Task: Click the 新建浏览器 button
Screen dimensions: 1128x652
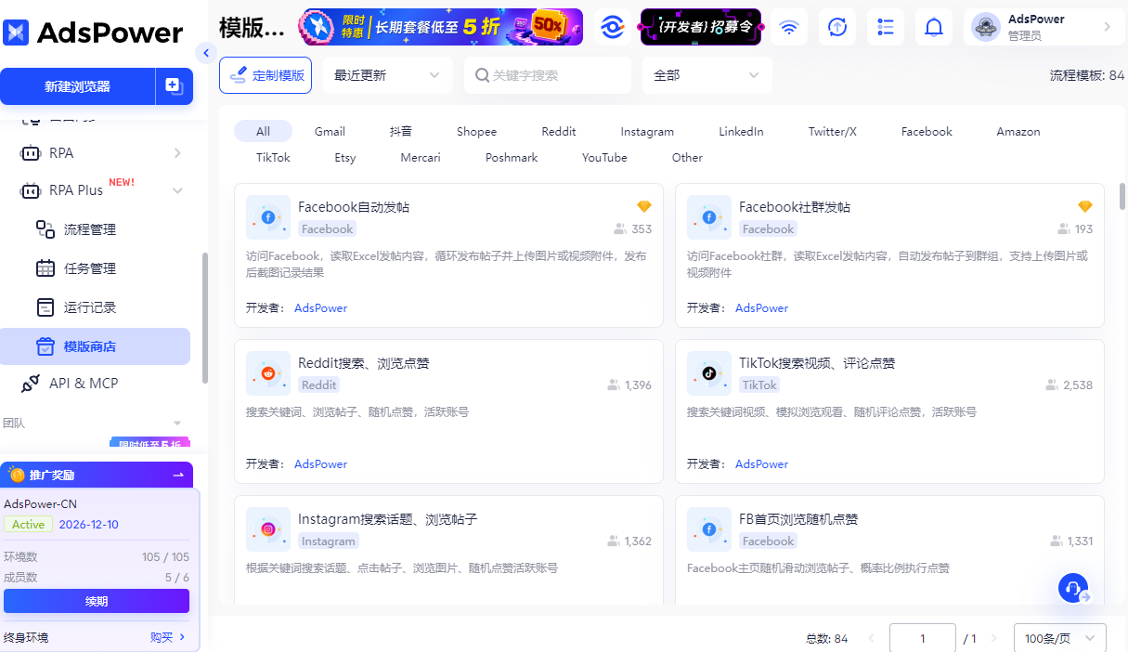Action: click(x=77, y=86)
